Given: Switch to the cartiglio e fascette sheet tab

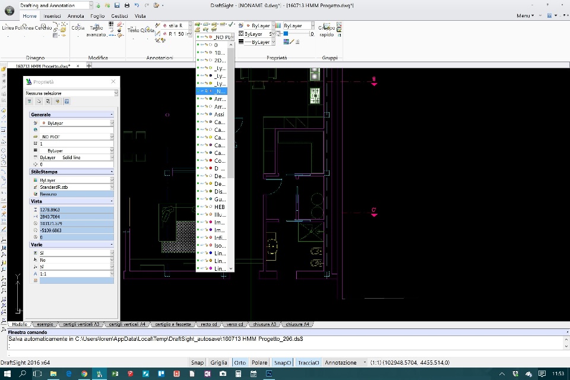Looking at the screenshot, I should [173, 325].
